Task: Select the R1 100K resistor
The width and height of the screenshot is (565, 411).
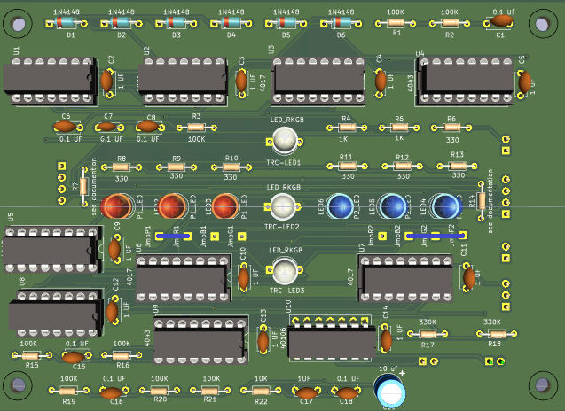Action: [396, 24]
